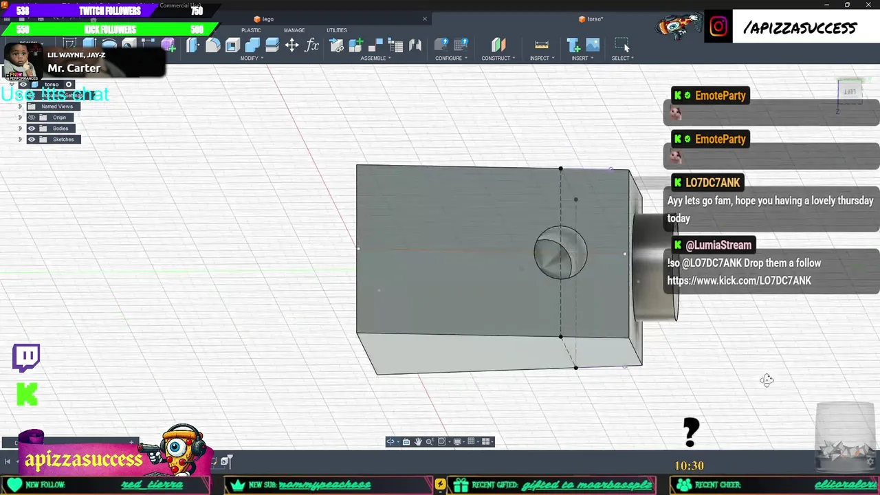Open Display Settings monitor icon
This screenshot has height=495, width=880.
pyautogui.click(x=457, y=441)
